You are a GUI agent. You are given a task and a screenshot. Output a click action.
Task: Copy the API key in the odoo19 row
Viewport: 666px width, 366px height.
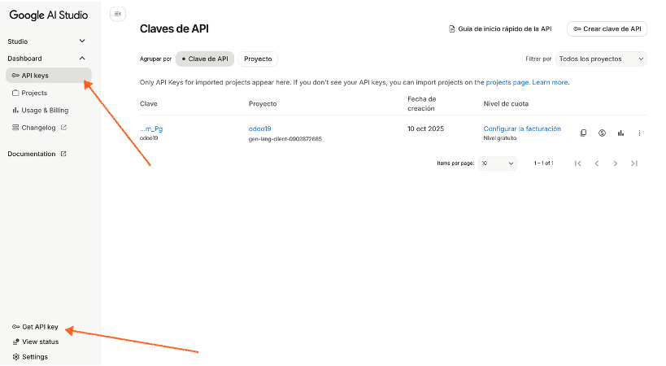pyautogui.click(x=583, y=133)
